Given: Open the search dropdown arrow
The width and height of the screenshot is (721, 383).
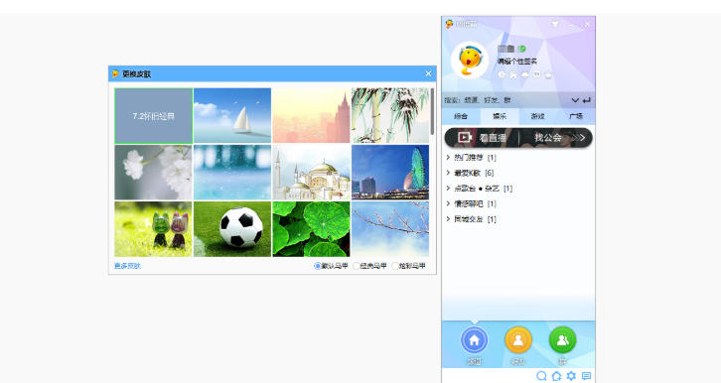Looking at the screenshot, I should tap(575, 100).
